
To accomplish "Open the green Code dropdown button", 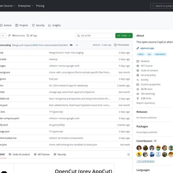I will point(124,35).
